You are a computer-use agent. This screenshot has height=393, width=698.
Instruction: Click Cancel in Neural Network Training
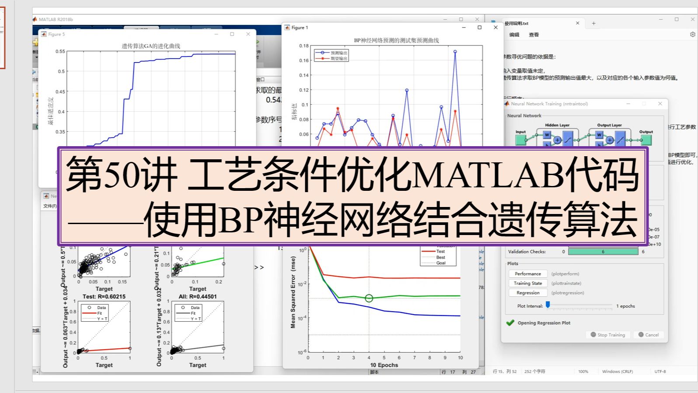pyautogui.click(x=648, y=335)
